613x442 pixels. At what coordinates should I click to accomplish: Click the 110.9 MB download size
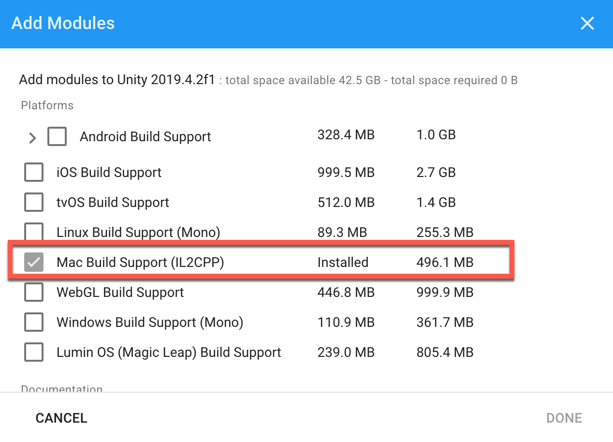coord(346,323)
